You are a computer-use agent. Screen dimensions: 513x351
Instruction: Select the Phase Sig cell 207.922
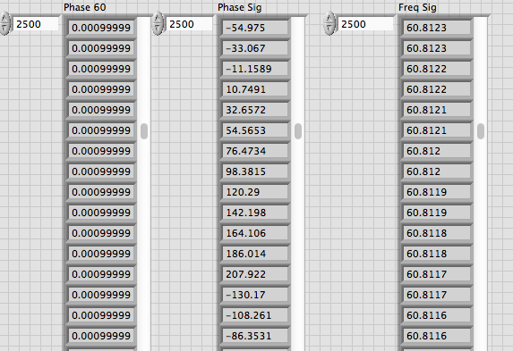[x=255, y=274]
